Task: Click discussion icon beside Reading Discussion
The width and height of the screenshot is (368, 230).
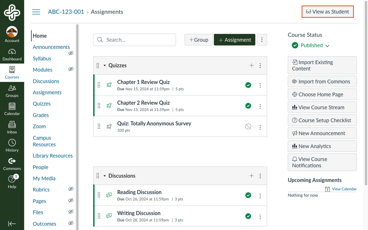Action: click(109, 195)
